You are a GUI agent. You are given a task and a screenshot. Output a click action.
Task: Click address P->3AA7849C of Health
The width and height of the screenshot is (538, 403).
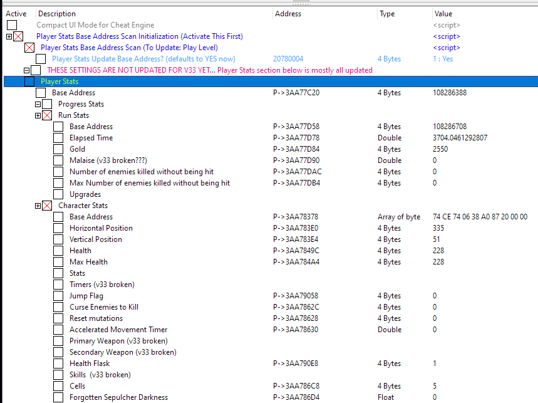[x=296, y=251]
